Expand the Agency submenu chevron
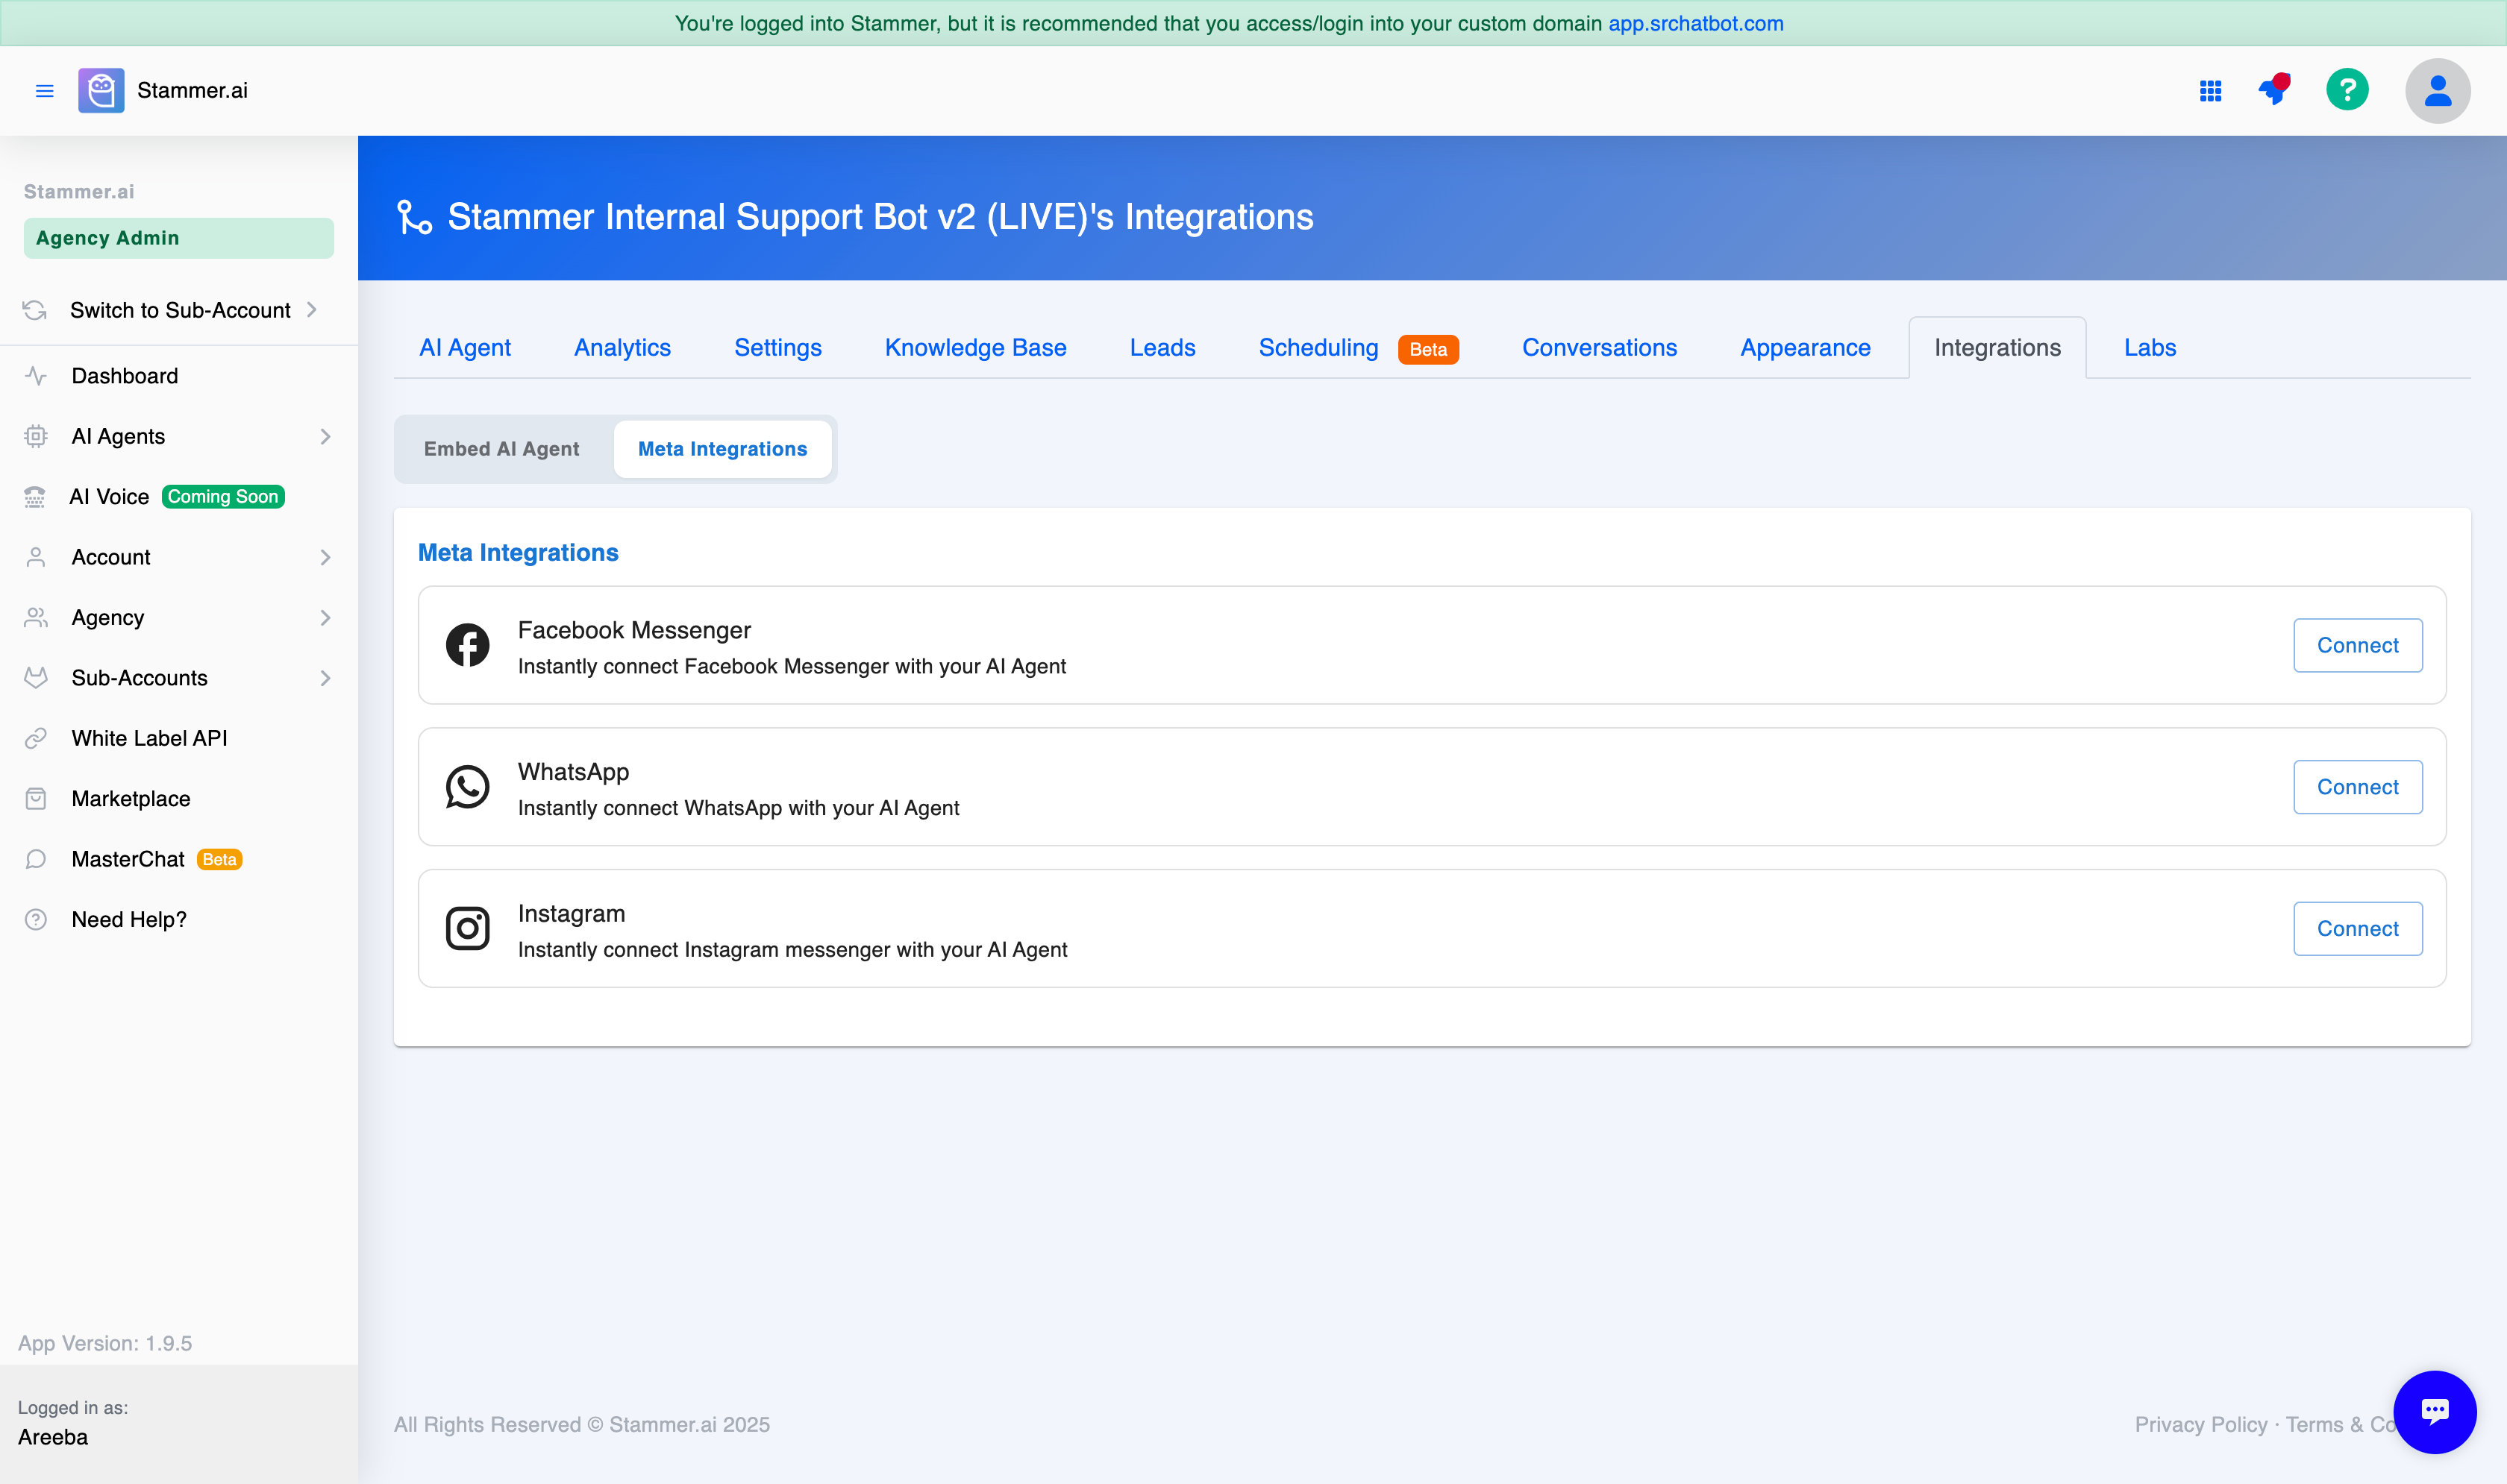2507x1484 pixels. pyautogui.click(x=325, y=618)
